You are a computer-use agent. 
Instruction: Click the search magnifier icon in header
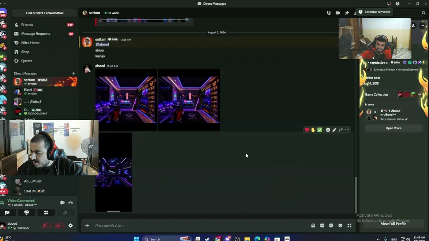click(x=424, y=13)
